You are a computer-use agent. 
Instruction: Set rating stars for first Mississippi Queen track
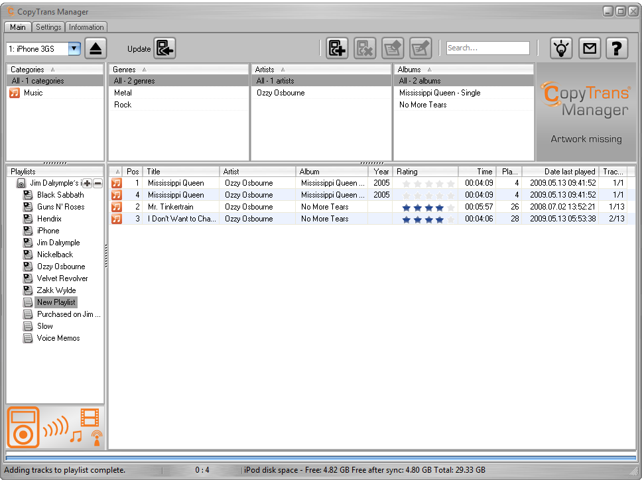(x=428, y=184)
